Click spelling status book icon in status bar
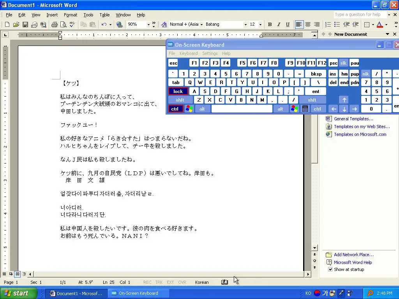The width and height of the screenshot is (399, 299). coord(224,282)
